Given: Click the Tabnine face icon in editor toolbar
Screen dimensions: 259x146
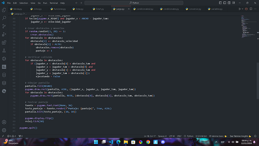Looking at the screenshot, I should point(246,9).
